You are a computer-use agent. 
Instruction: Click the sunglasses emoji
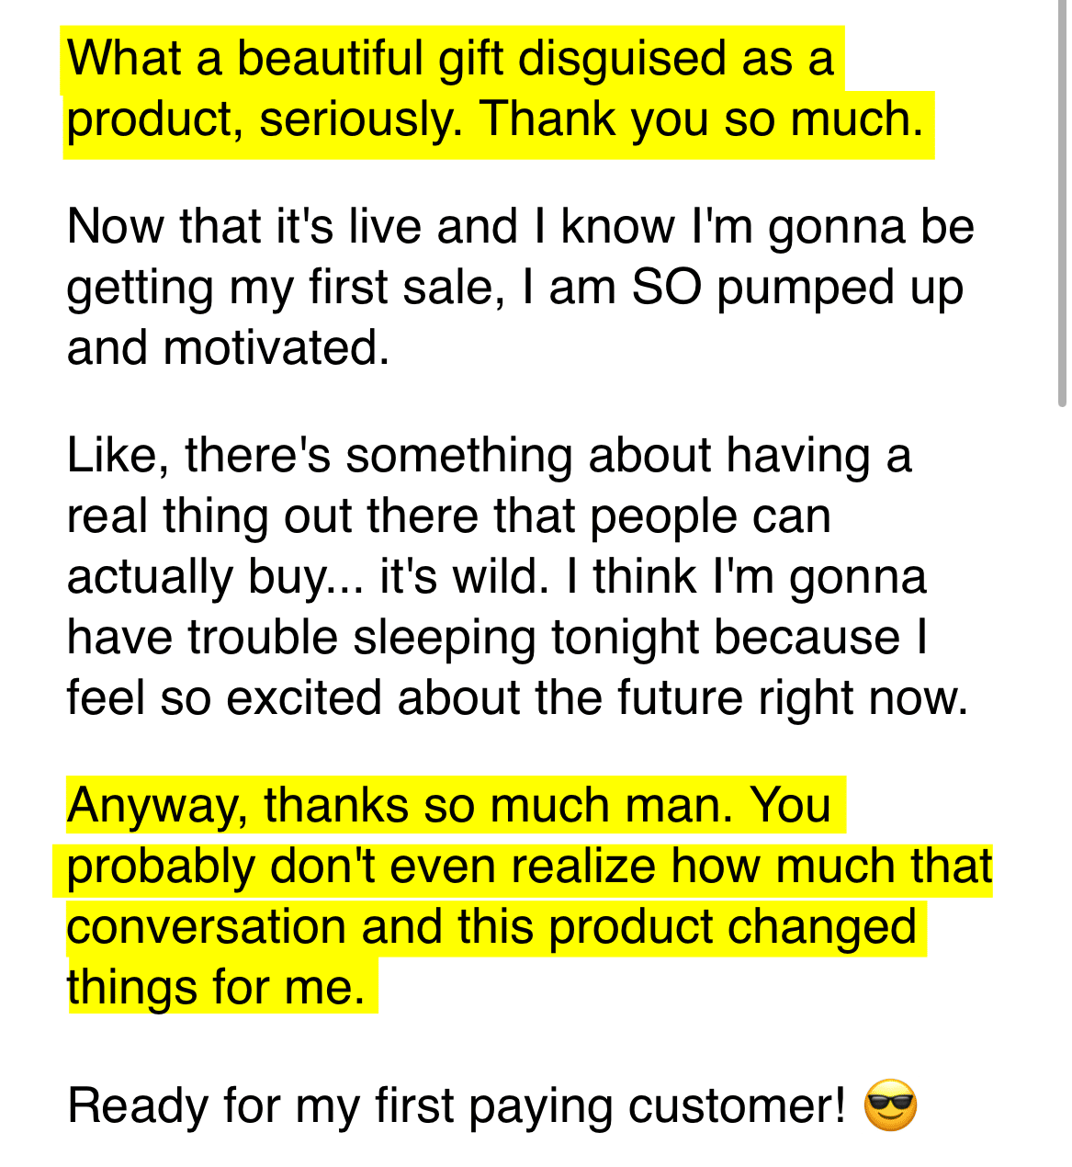(x=890, y=1105)
